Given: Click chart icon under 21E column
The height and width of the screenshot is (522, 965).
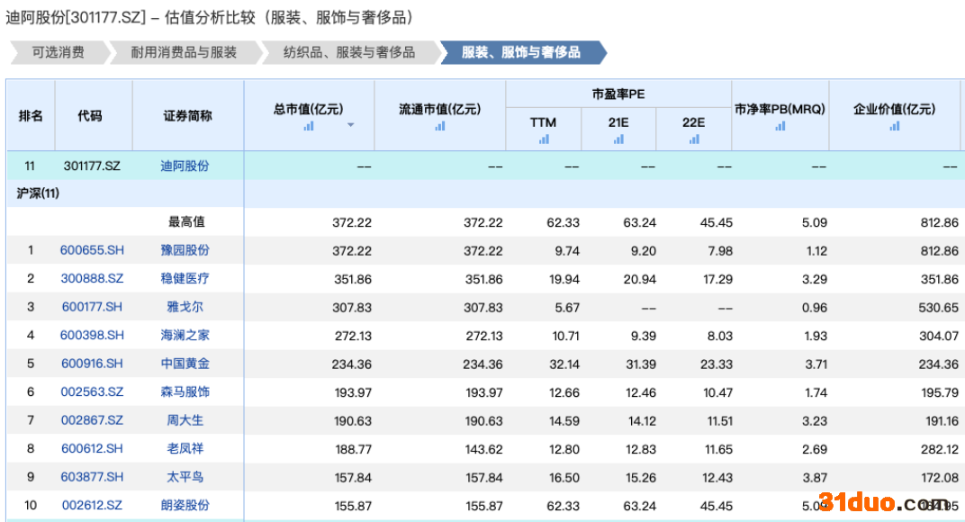Looking at the screenshot, I should (618, 139).
